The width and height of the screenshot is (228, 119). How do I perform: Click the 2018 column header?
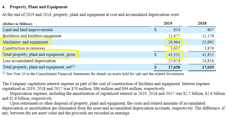coord(202,23)
